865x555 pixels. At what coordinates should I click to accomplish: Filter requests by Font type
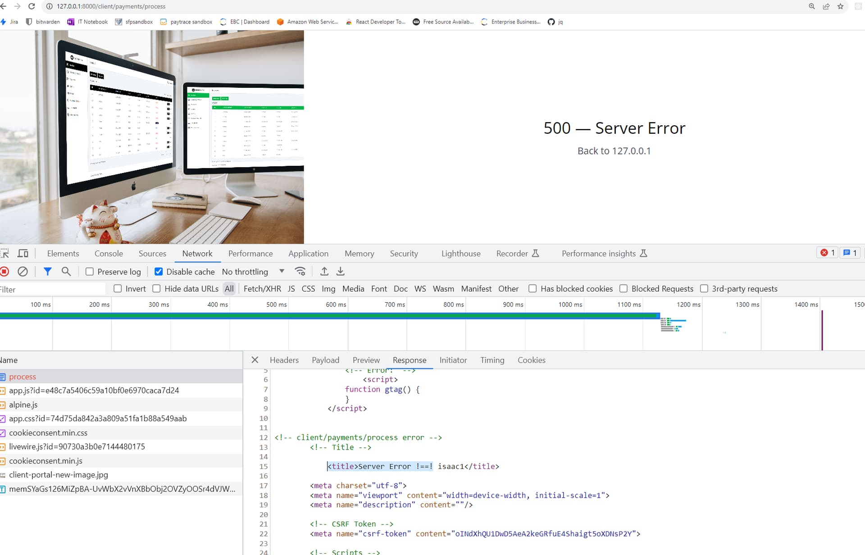click(x=379, y=289)
